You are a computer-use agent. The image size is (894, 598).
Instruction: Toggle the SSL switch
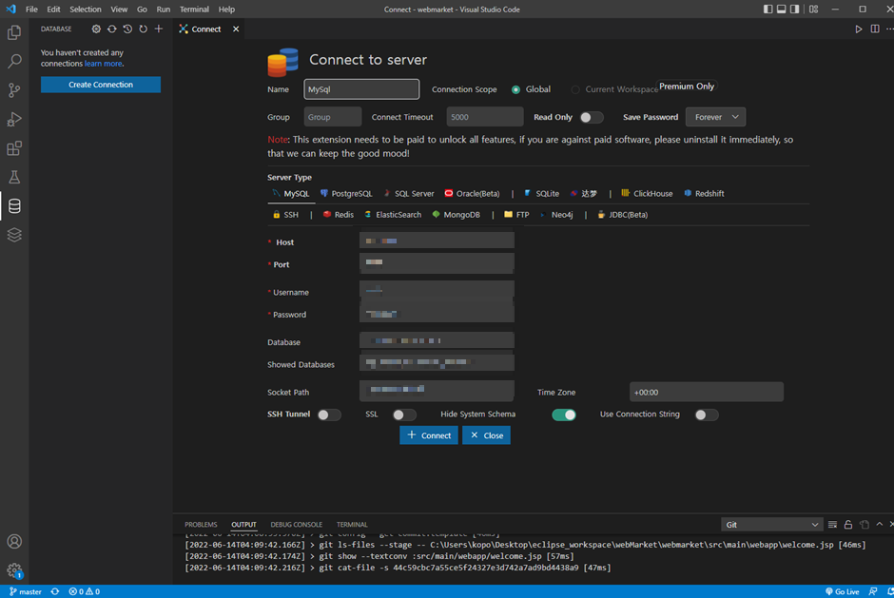click(x=404, y=415)
